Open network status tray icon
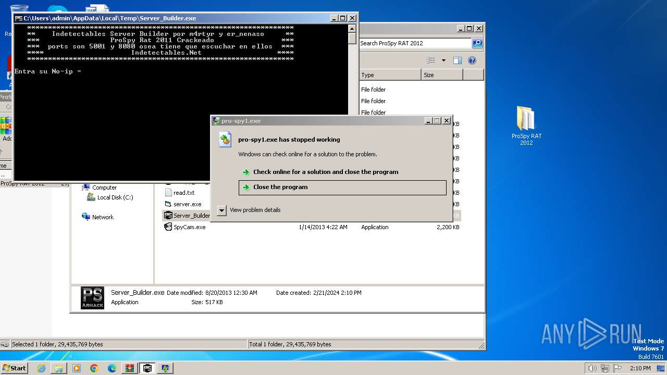Image resolution: width=667 pixels, height=375 pixels. tap(605, 368)
